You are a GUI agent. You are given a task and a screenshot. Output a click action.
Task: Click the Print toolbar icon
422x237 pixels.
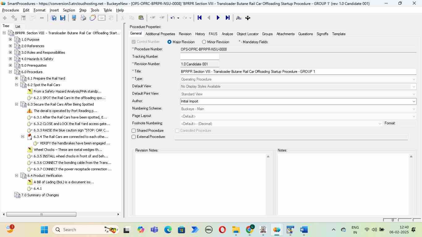pyautogui.click(x=83, y=18)
